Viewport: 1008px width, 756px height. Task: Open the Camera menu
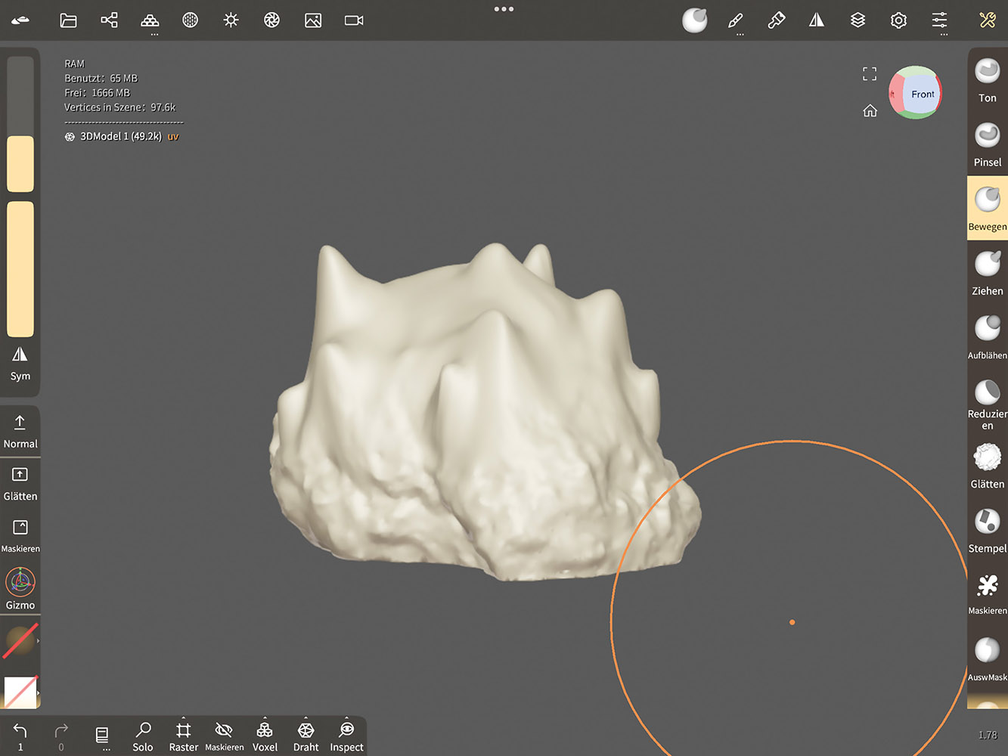(x=354, y=20)
